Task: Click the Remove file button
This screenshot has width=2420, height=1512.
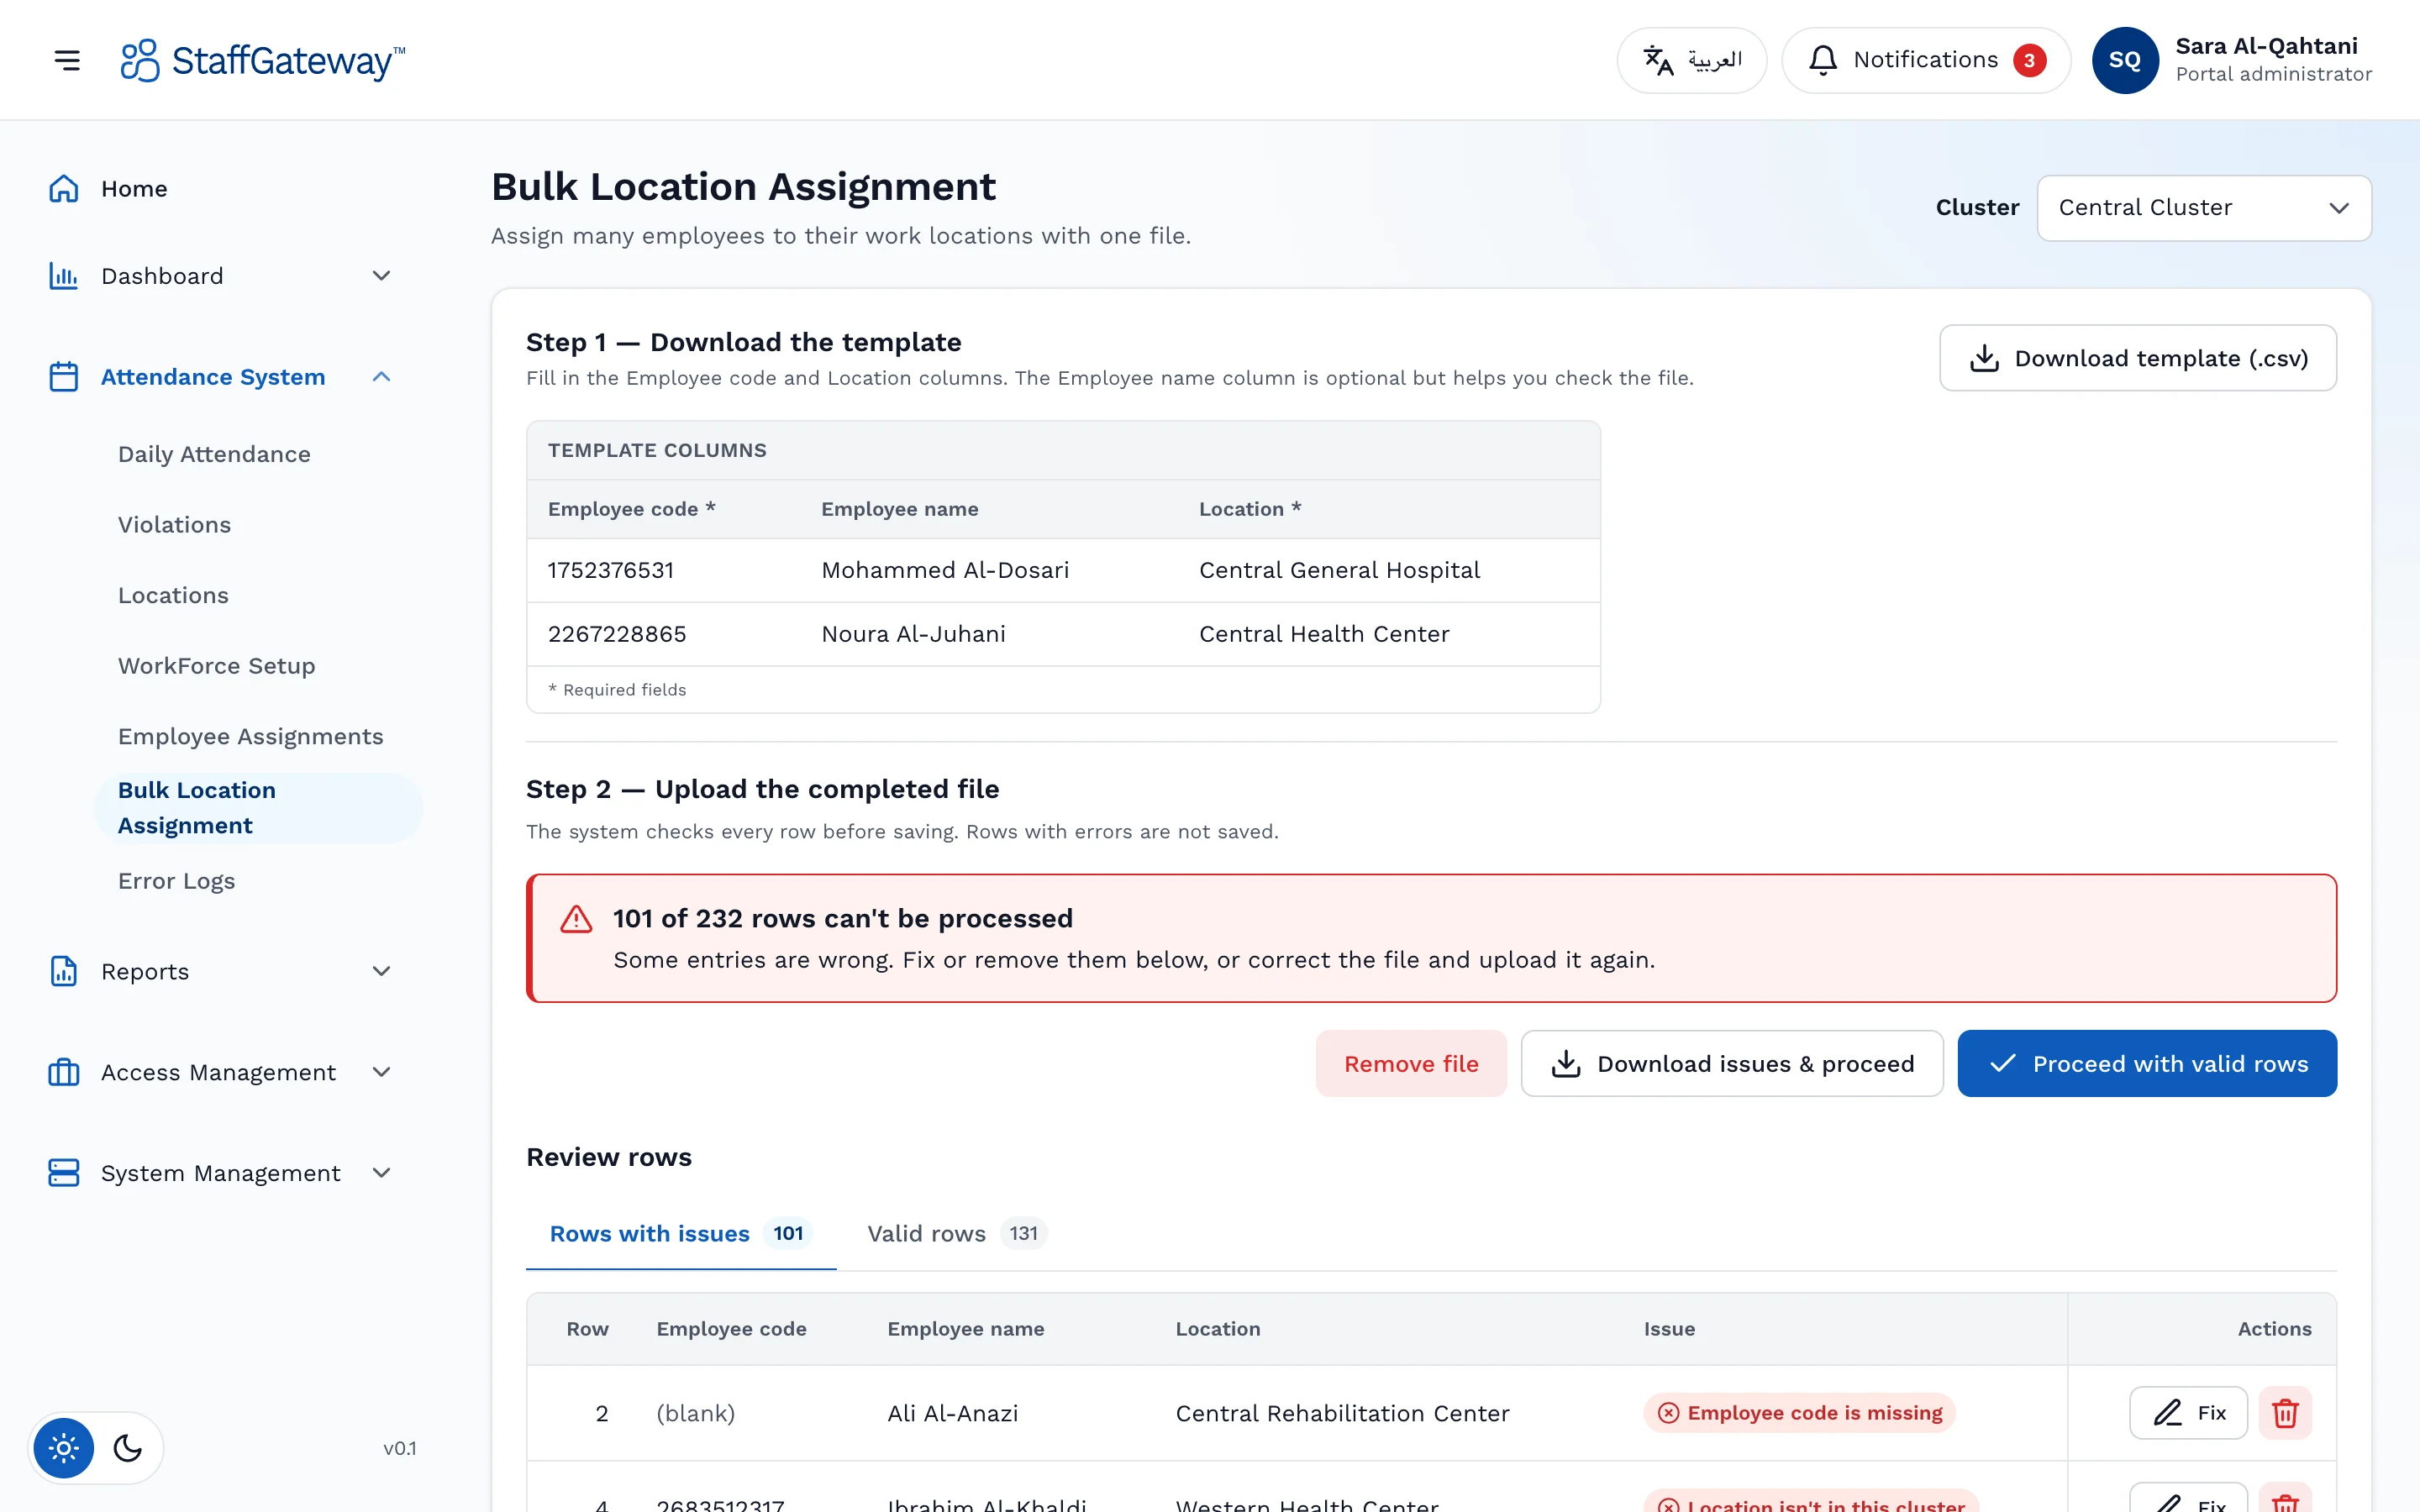Action: tap(1411, 1064)
